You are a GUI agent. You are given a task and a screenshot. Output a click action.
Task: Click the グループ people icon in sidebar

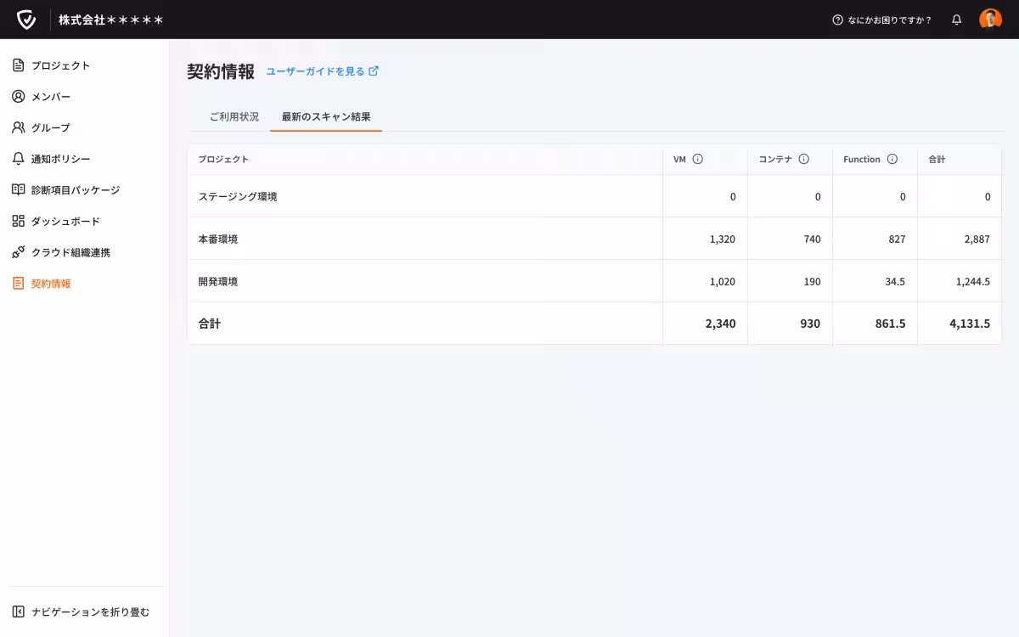(18, 127)
